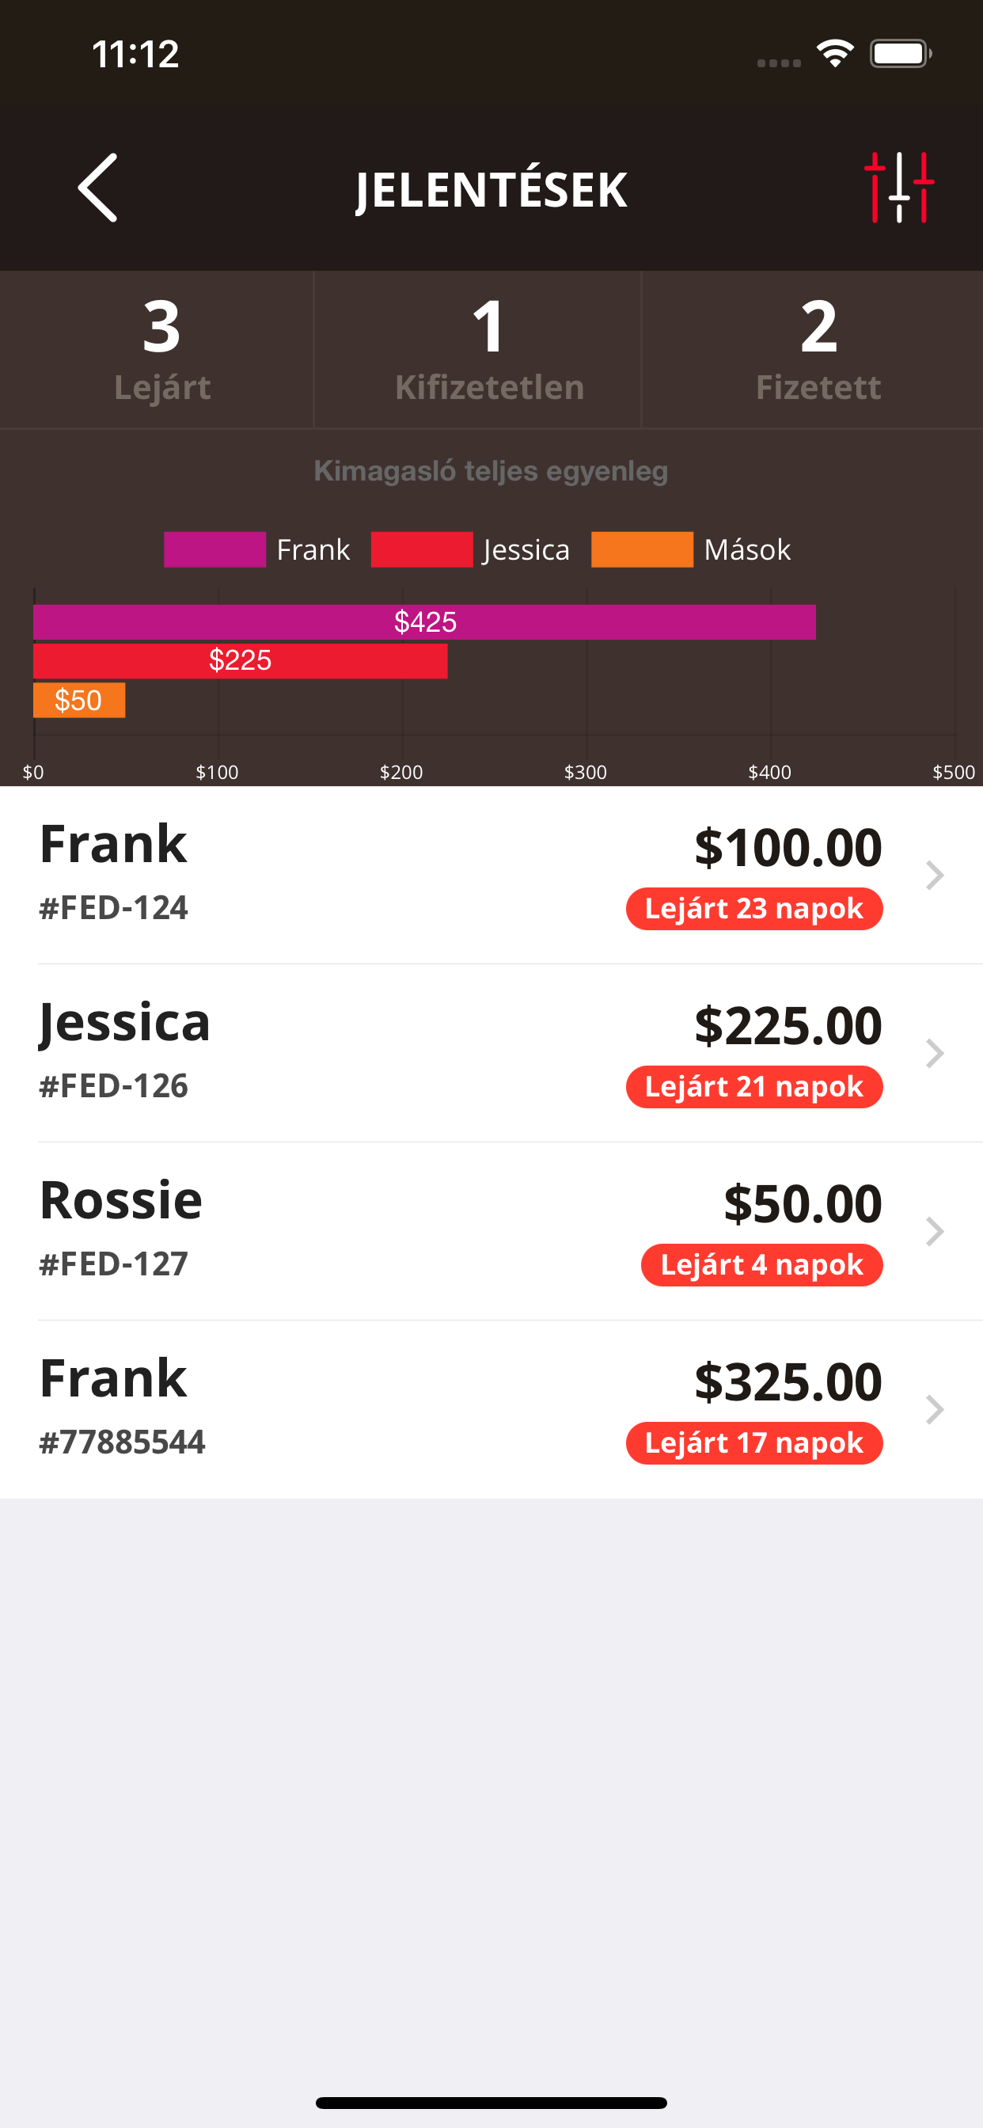Open chevron for invoice #FED-124
The height and width of the screenshot is (2128, 983).
pos(934,876)
